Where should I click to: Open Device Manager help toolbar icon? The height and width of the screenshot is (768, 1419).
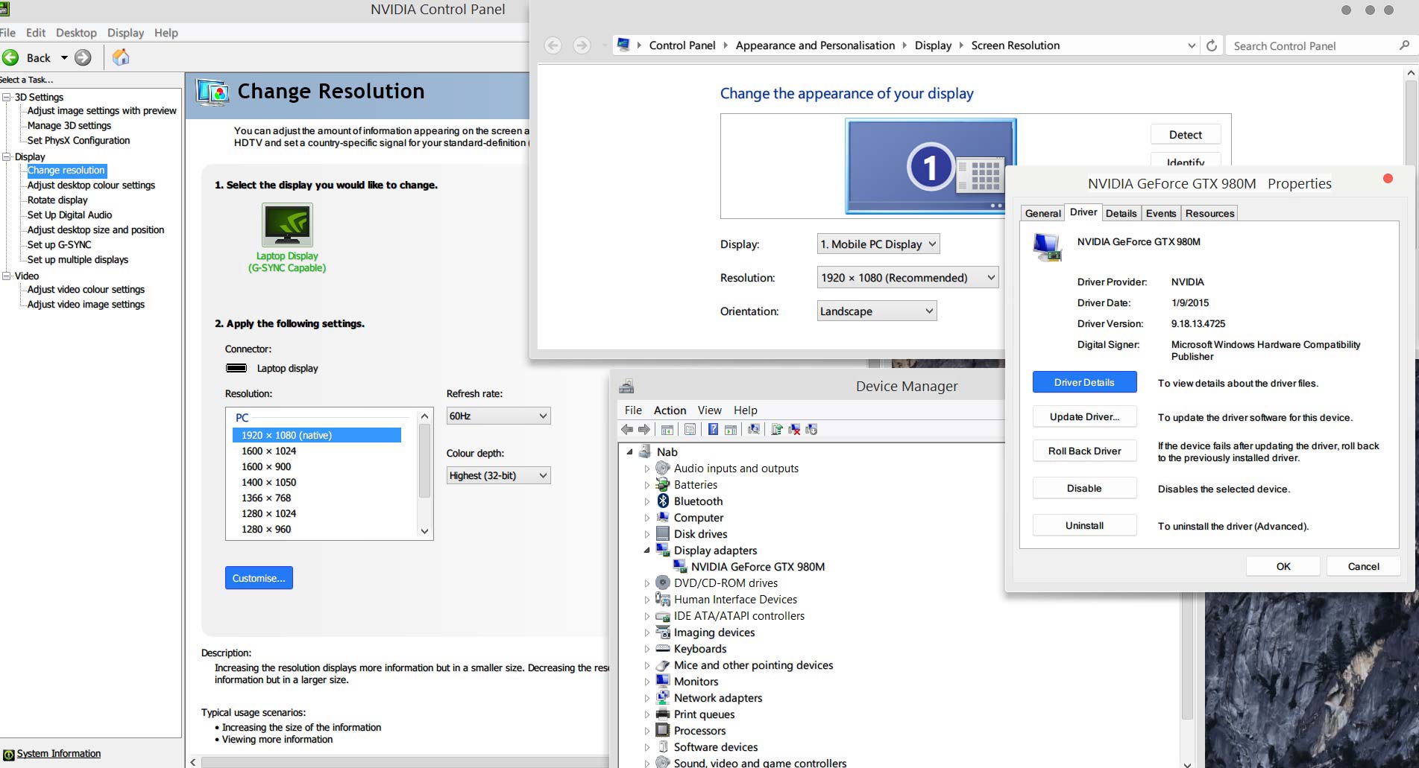pyautogui.click(x=713, y=429)
